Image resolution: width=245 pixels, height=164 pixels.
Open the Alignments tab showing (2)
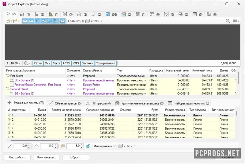click(11, 14)
